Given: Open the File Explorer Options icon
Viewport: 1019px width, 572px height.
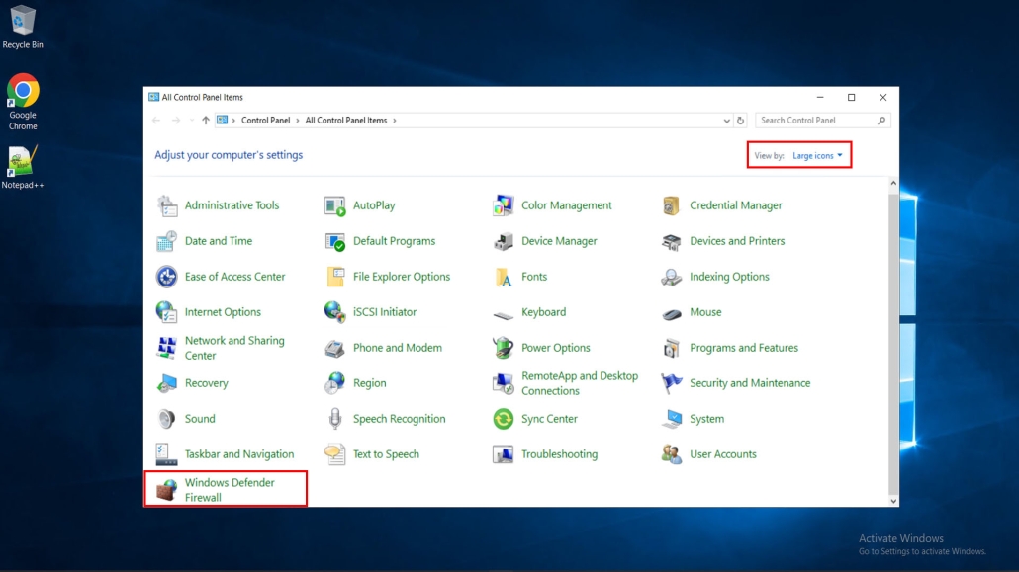Looking at the screenshot, I should [x=334, y=277].
